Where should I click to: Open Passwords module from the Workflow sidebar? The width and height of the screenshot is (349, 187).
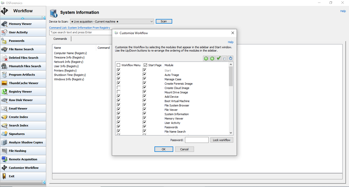[x=23, y=41]
